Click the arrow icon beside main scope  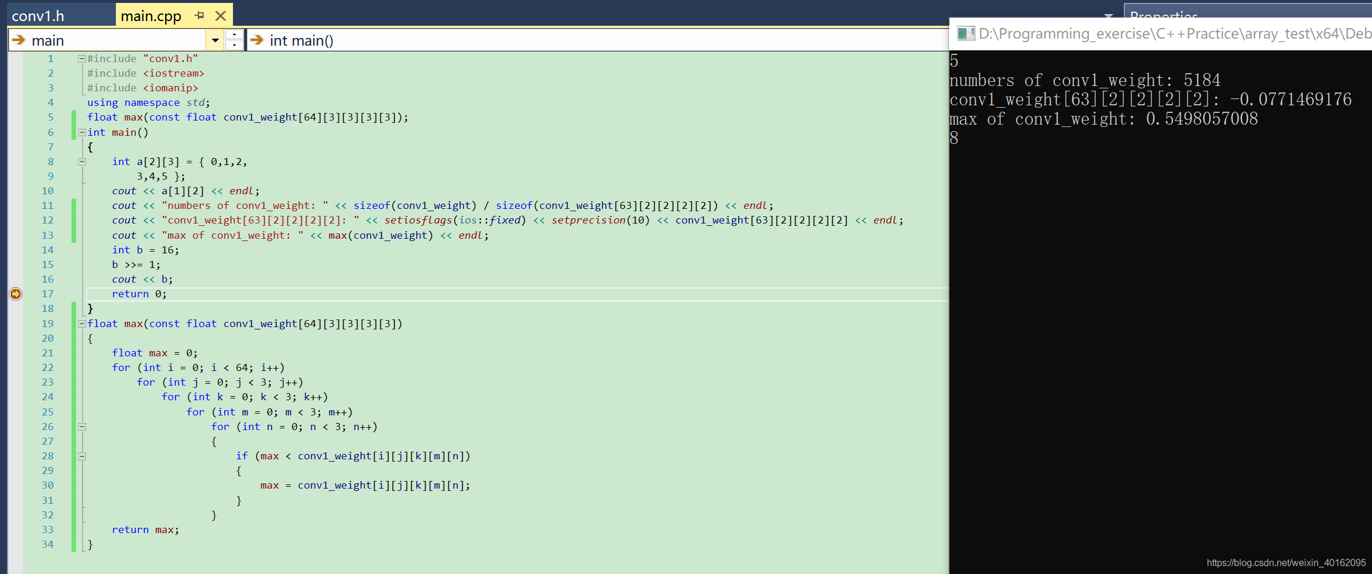click(x=19, y=40)
